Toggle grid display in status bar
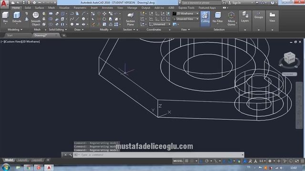Screen dimensions: 305x171 click(187, 161)
